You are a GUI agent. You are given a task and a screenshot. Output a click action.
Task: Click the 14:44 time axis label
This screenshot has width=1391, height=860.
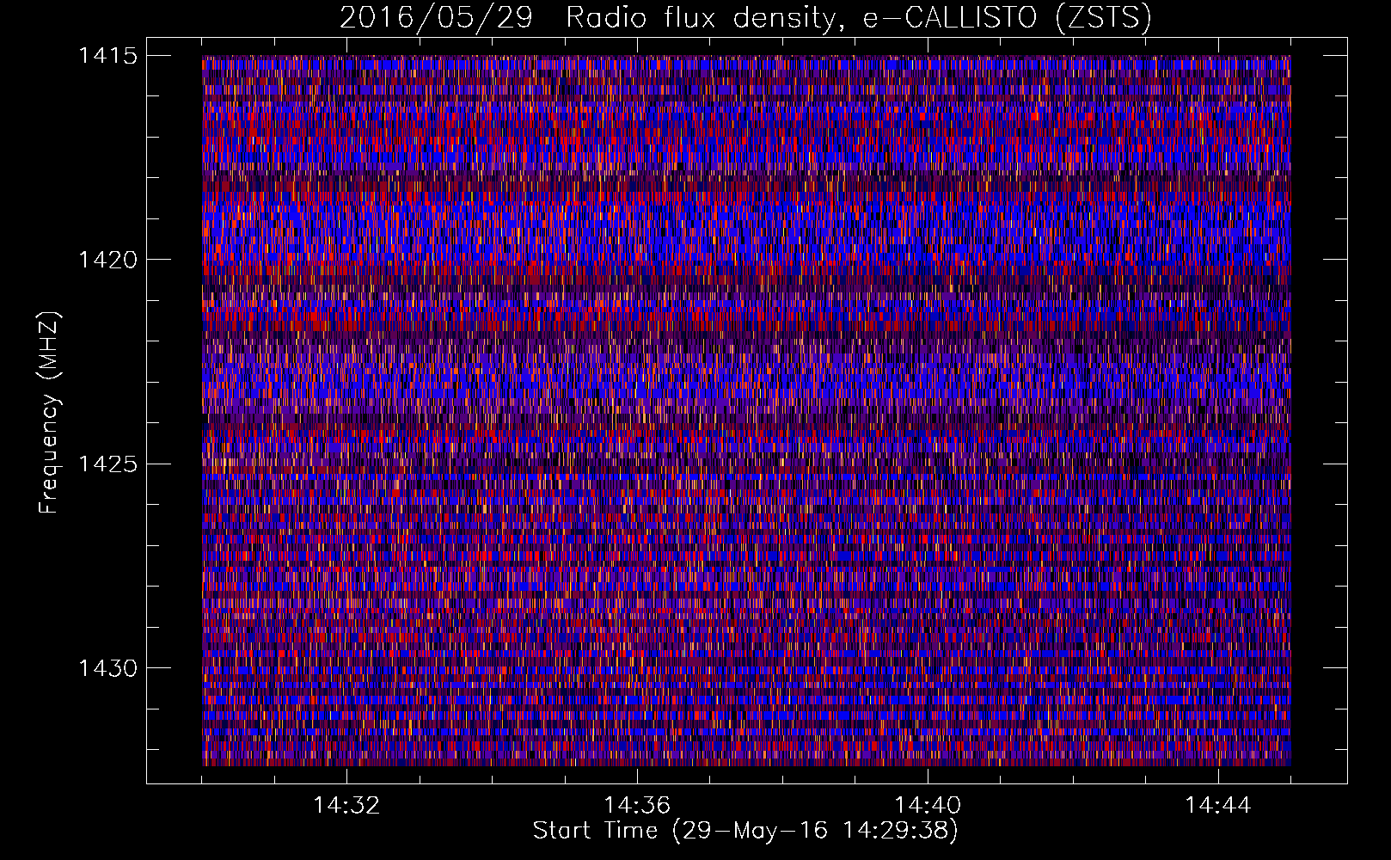(x=1218, y=805)
